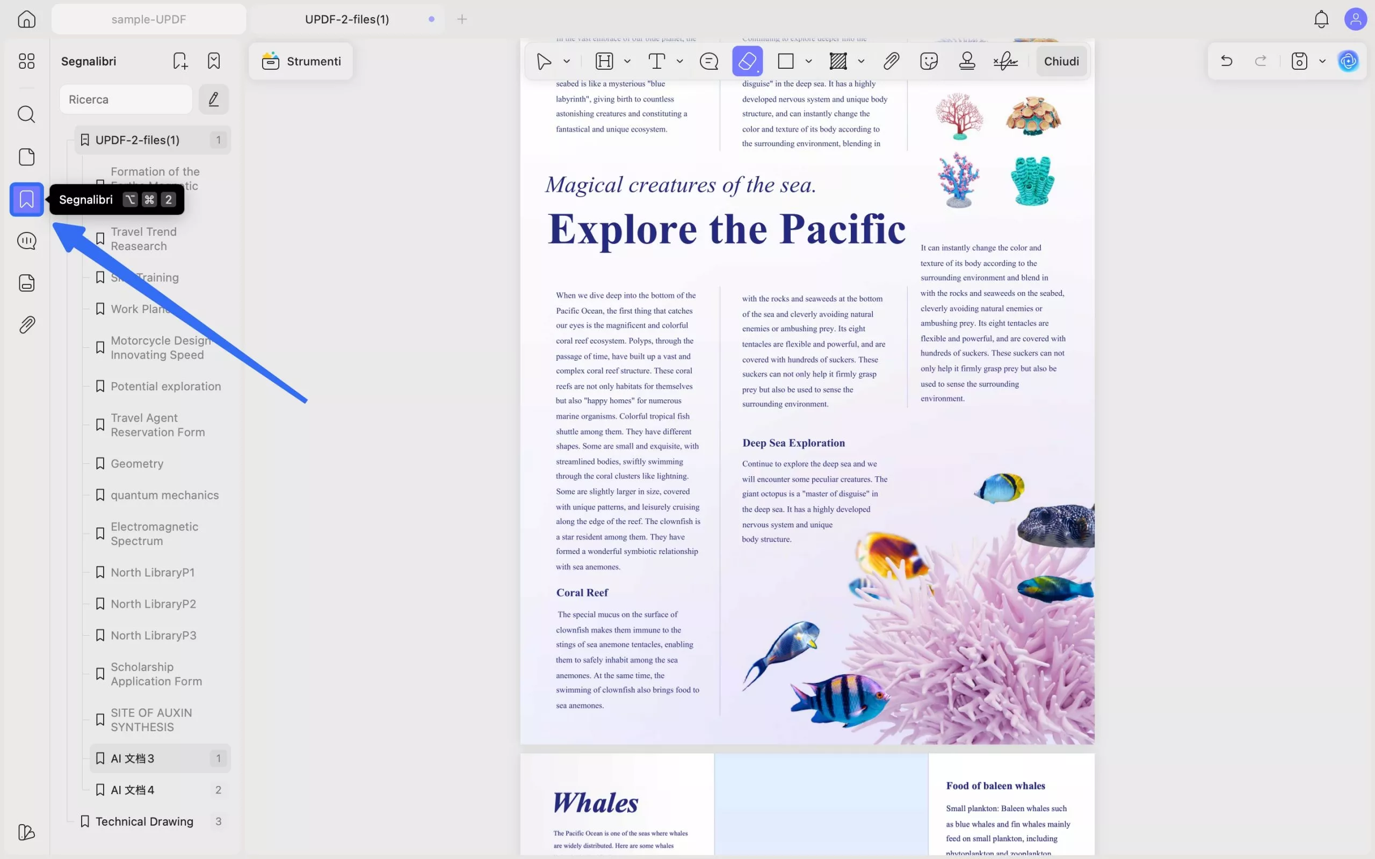This screenshot has width=1375, height=859.
Task: Click the notification bell
Action: [1321, 19]
